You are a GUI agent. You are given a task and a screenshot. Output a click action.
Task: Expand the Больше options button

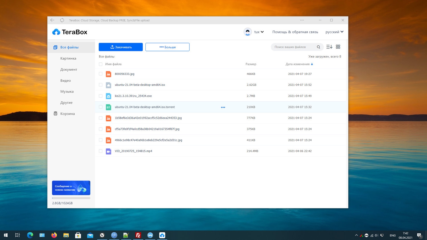(167, 47)
